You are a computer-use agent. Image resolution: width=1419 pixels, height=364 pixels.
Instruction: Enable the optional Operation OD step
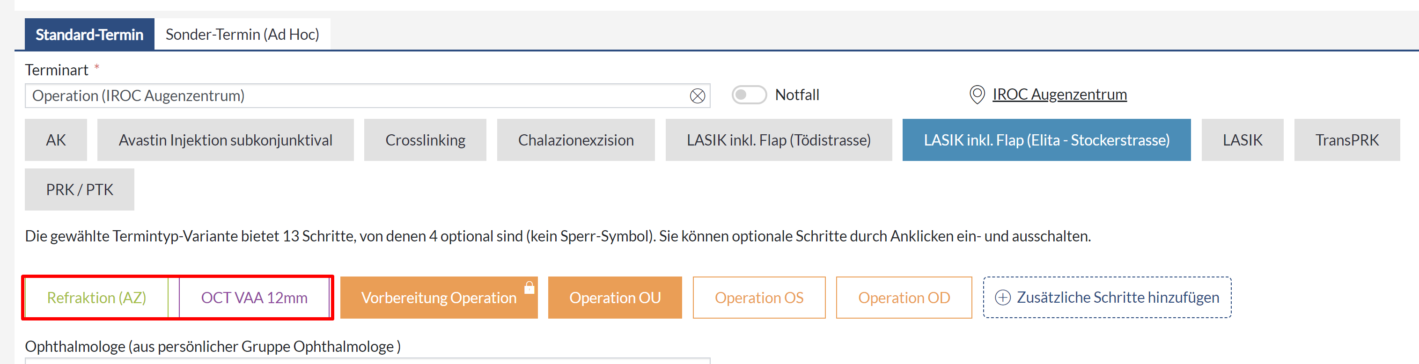[x=904, y=298]
